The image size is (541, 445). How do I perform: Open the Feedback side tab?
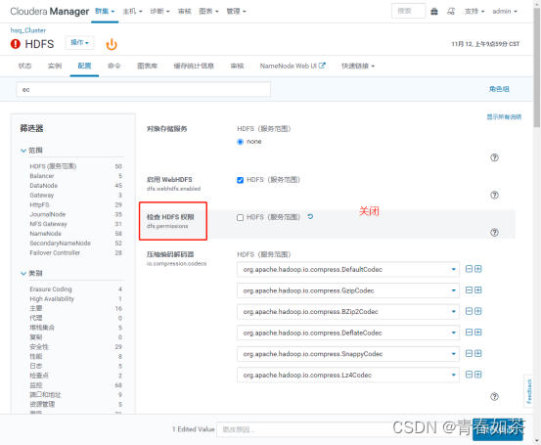tap(529, 391)
